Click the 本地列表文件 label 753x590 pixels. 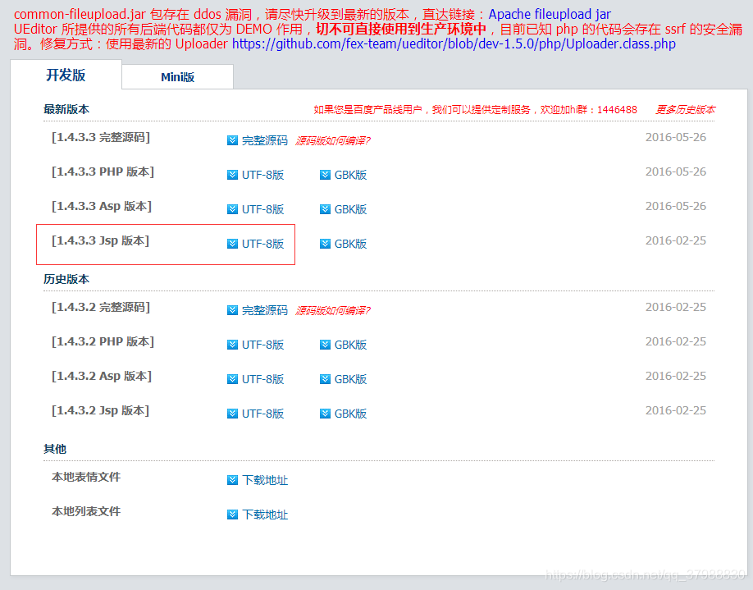point(86,512)
